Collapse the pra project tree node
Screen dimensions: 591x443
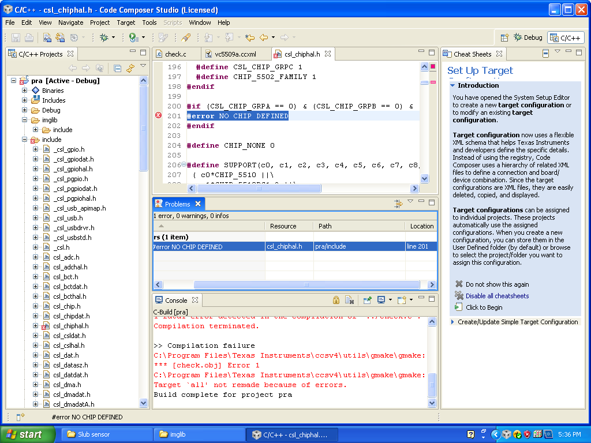tap(14, 81)
